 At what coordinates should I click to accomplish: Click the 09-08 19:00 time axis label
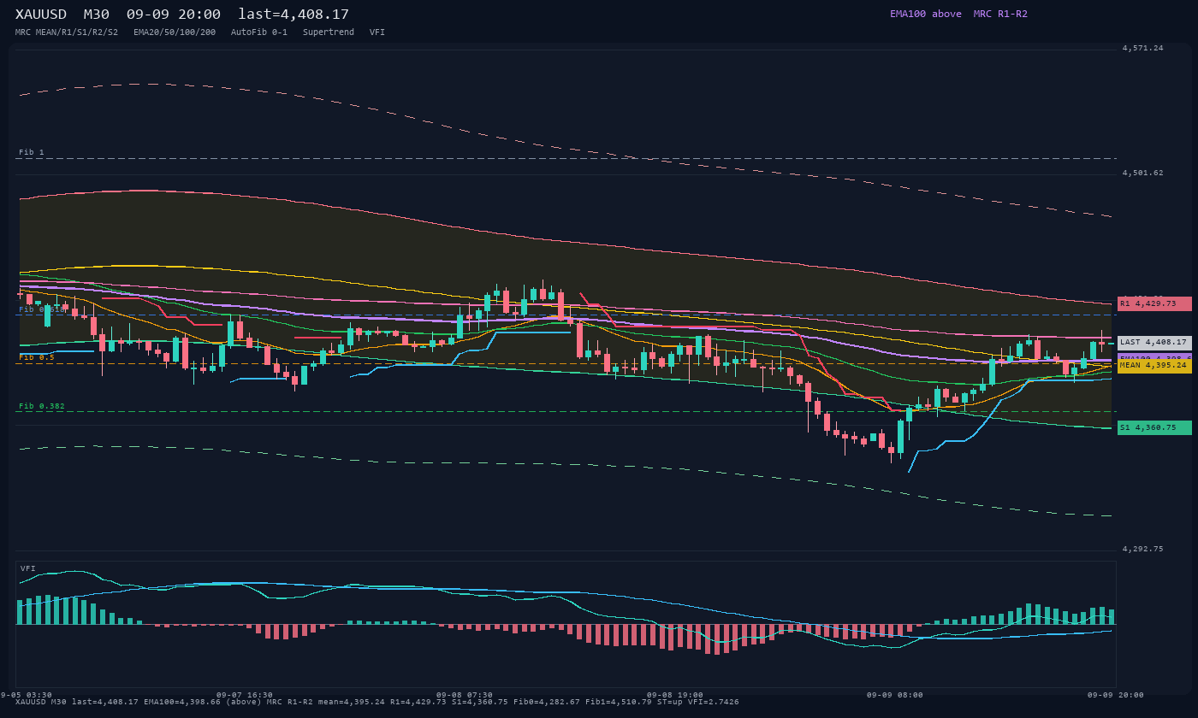[x=675, y=695]
